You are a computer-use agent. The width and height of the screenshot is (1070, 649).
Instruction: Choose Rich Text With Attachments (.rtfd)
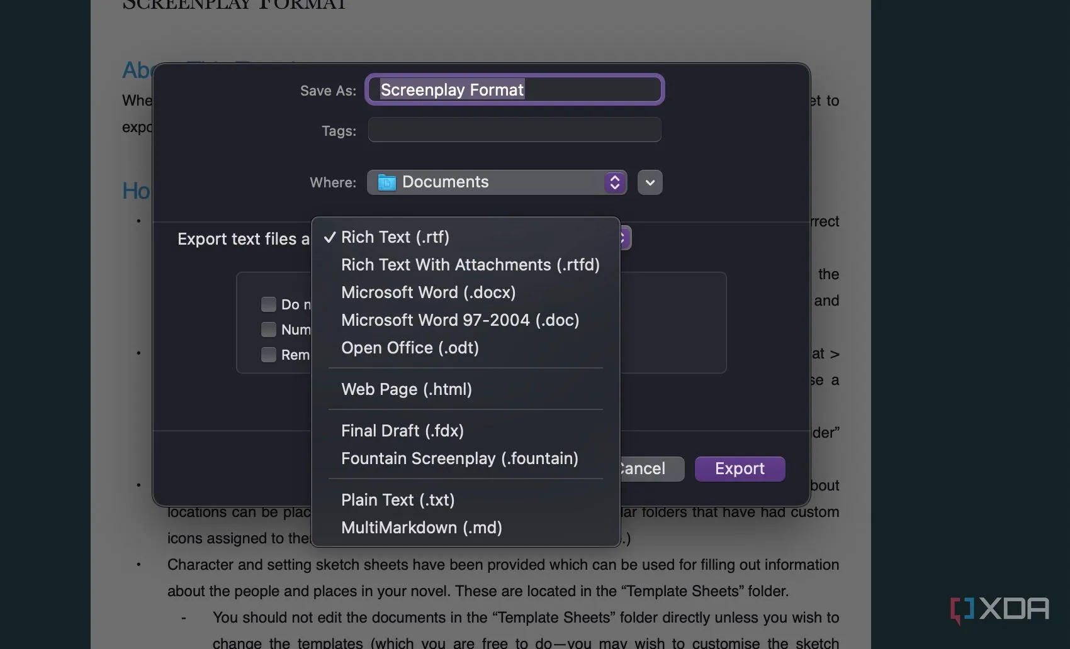pos(466,265)
